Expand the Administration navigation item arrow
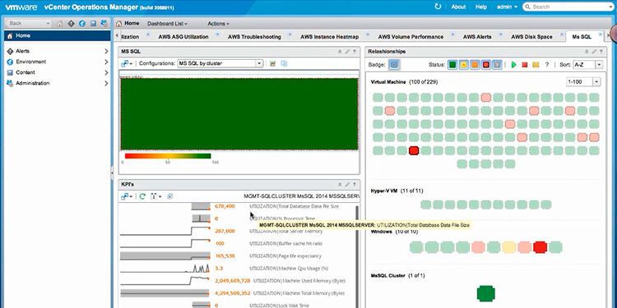 point(106,83)
